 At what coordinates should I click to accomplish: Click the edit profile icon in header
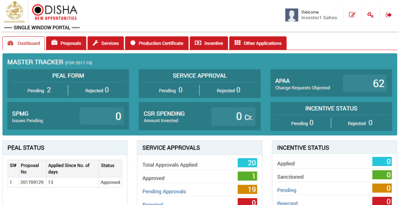(352, 15)
